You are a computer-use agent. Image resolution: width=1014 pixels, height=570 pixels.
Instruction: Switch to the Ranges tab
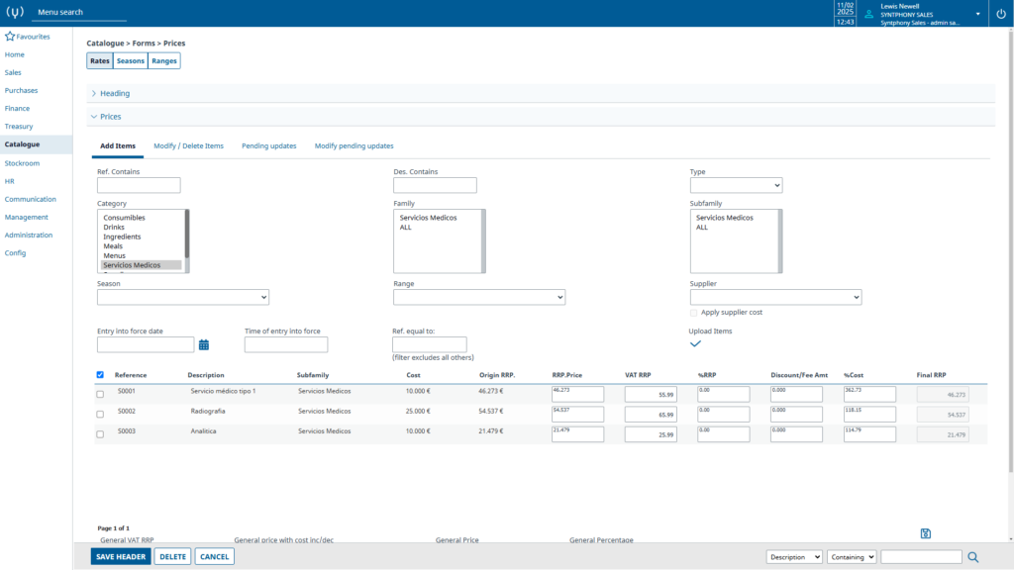click(164, 60)
